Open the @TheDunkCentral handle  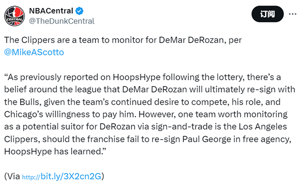point(62,21)
